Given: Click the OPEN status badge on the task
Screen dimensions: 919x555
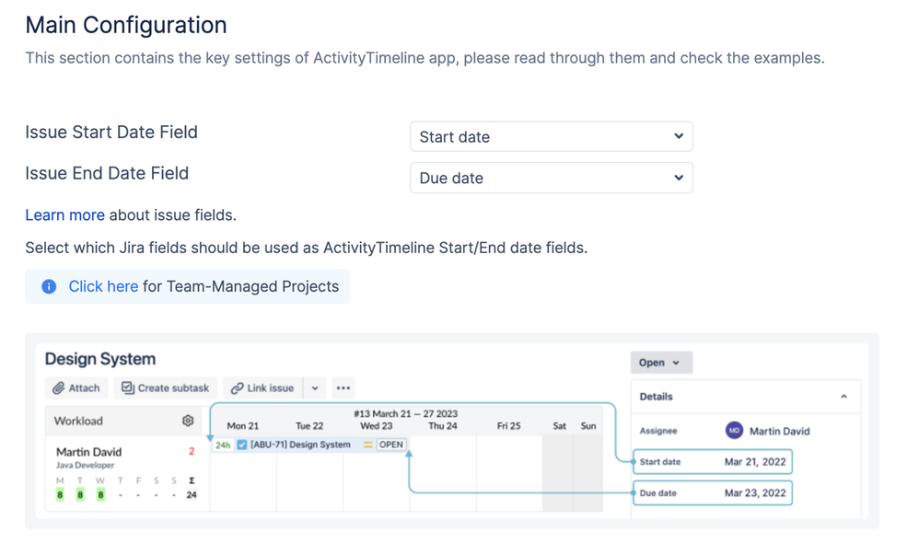Looking at the screenshot, I should 391,445.
